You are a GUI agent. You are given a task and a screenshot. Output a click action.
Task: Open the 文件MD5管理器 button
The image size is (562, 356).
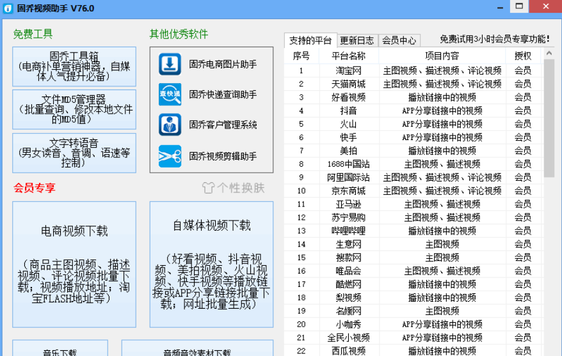pyautogui.click(x=74, y=109)
